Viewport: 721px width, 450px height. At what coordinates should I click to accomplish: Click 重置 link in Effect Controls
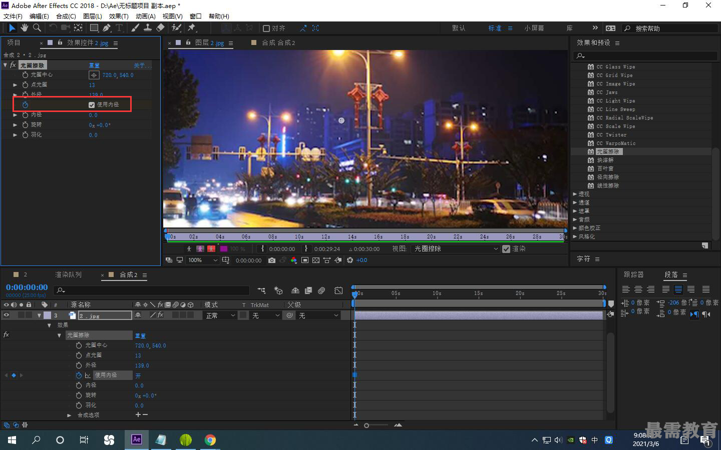point(94,65)
